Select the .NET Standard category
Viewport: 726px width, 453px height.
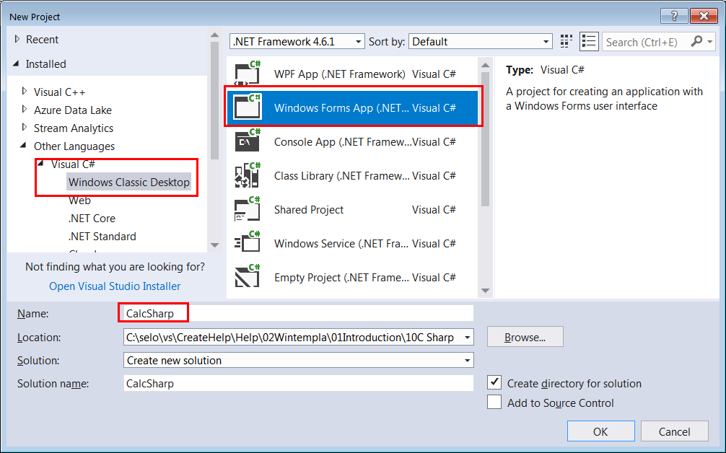tap(102, 237)
